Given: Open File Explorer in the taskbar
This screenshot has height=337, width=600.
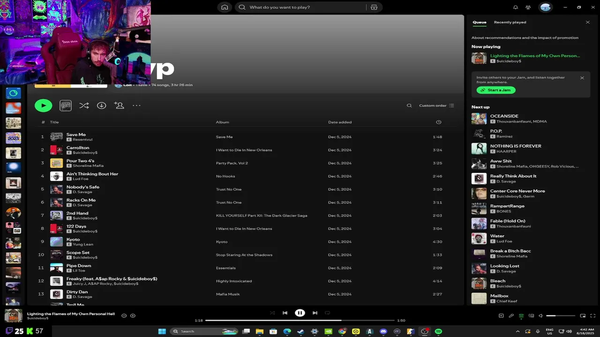Looking at the screenshot, I should click(x=260, y=331).
